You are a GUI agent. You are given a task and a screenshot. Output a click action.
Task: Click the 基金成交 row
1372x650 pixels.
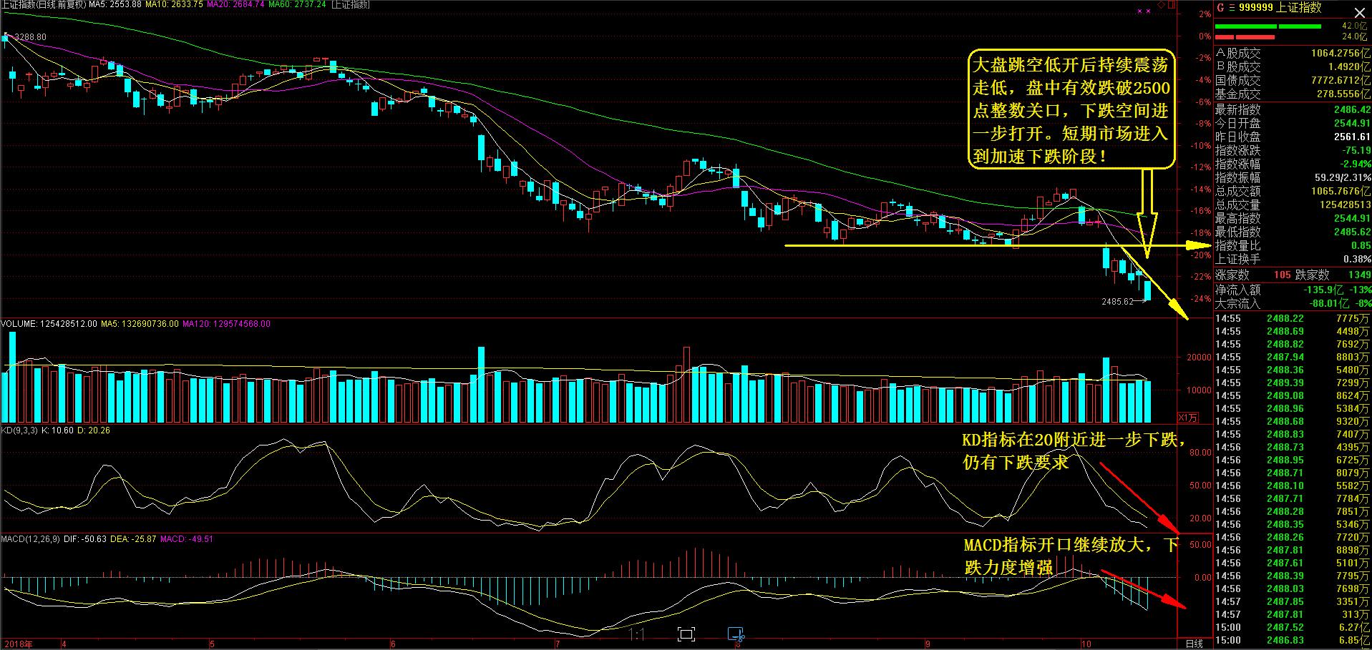tap(1293, 94)
